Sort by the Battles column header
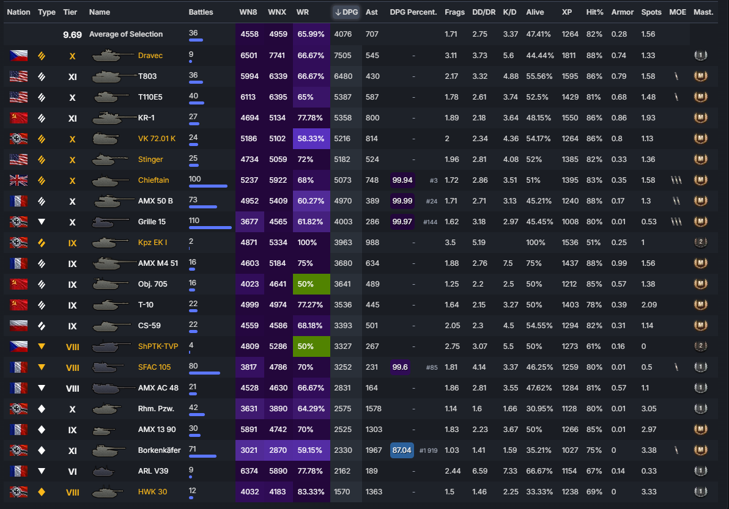 [201, 12]
